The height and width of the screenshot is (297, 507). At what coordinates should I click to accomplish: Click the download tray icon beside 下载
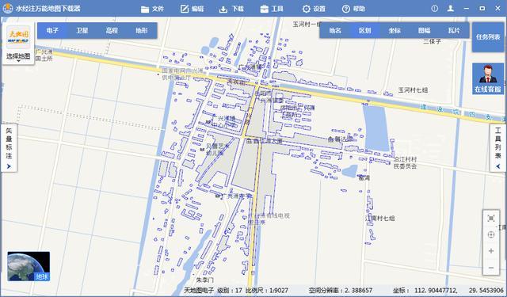223,9
